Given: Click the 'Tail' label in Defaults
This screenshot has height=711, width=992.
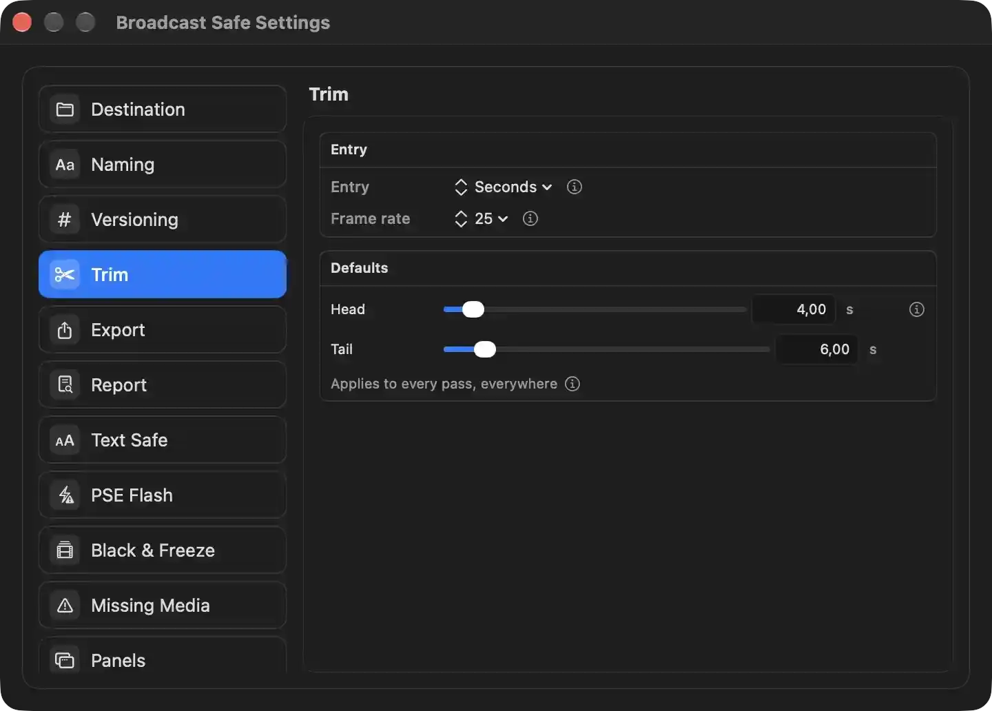Looking at the screenshot, I should (x=342, y=349).
